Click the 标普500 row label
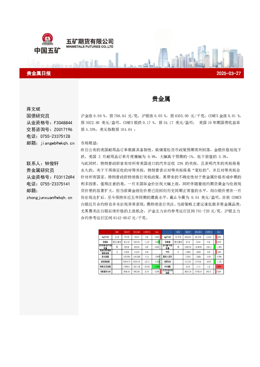Image resolution: width=260 pixels, height=367 pixels. pyautogui.click(x=167, y=262)
